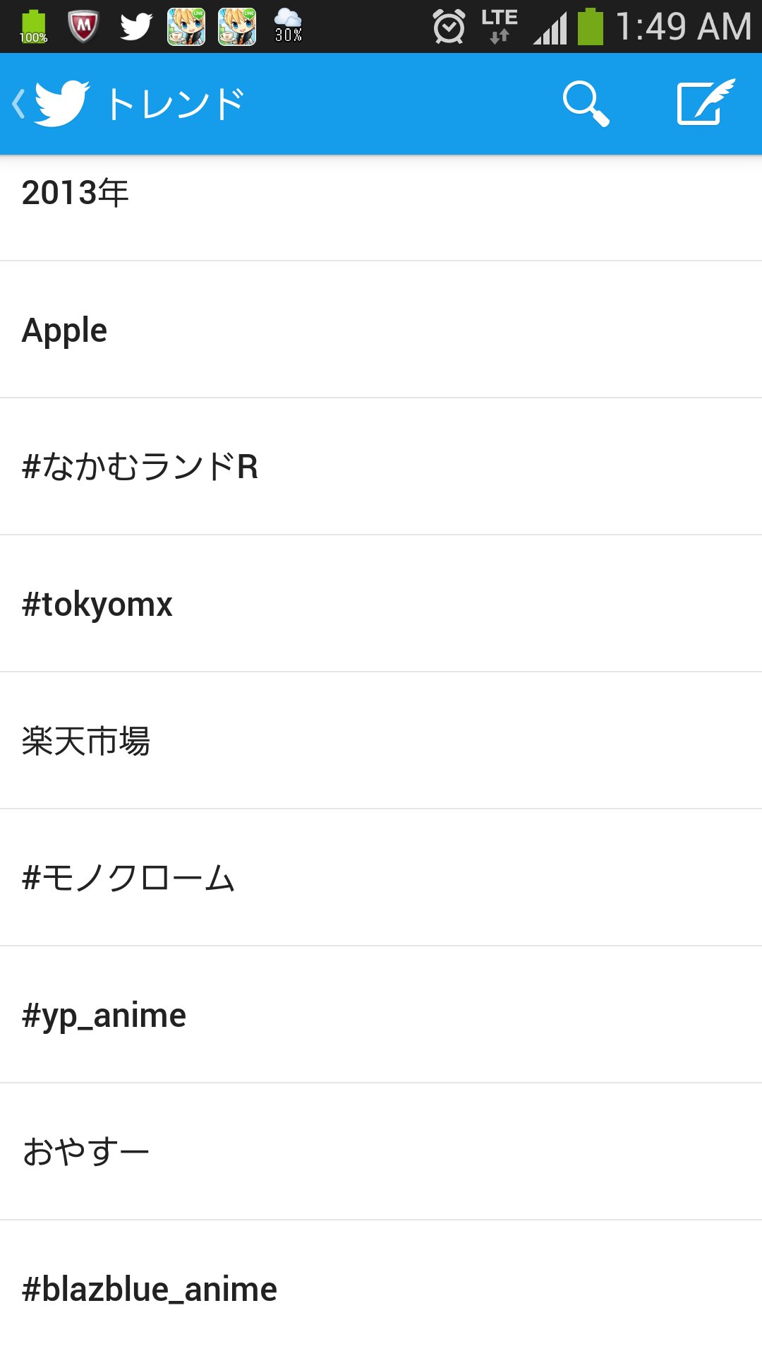Tap the first LINE game notification icon
The width and height of the screenshot is (762, 1356).
186,27
